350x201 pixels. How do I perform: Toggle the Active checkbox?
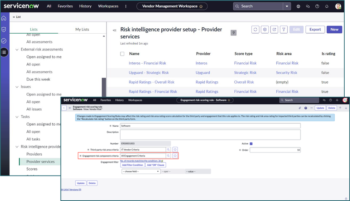tap(251, 144)
